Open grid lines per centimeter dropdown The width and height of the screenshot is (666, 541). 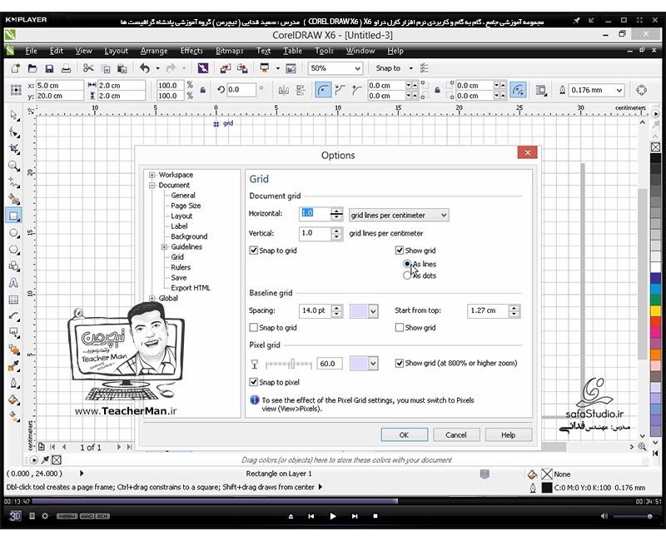399,216
